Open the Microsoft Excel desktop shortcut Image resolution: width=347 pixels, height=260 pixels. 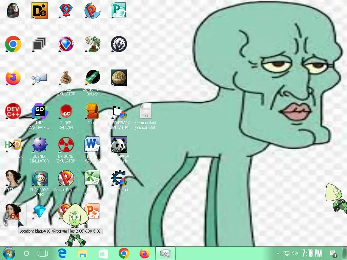(92, 178)
